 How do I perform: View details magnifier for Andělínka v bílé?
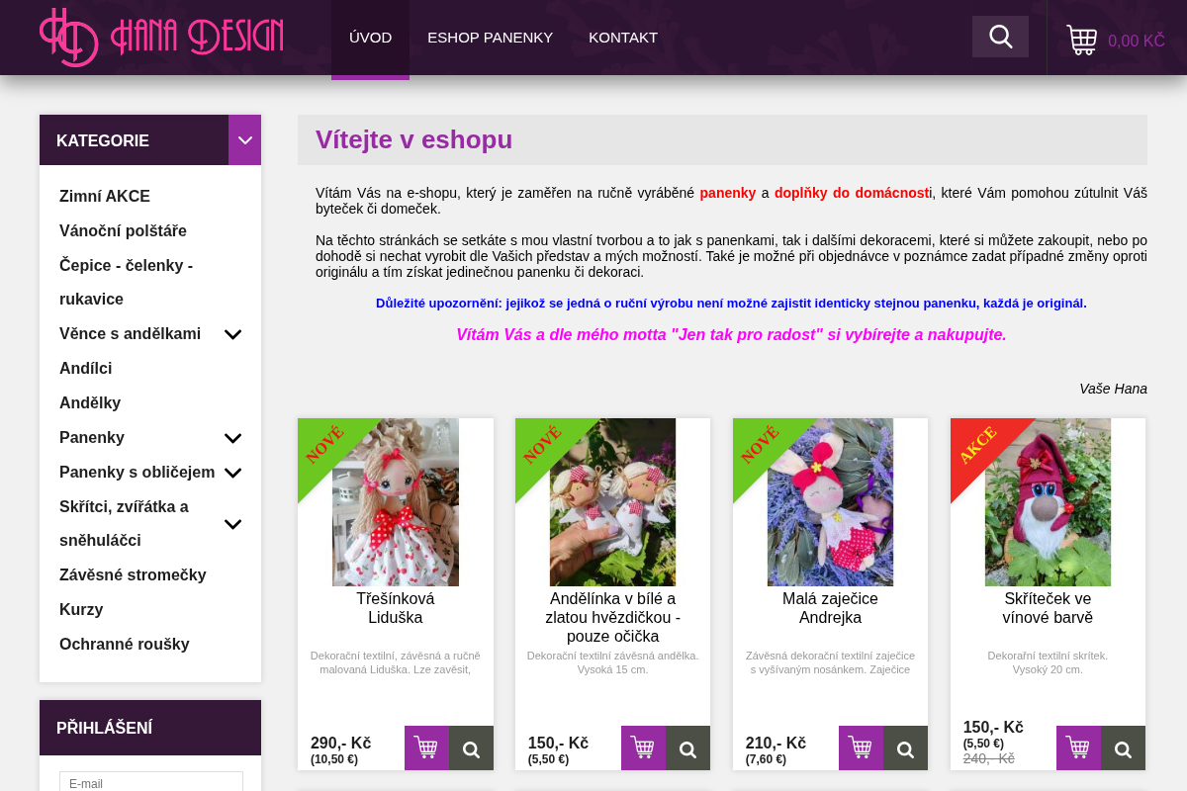pyautogui.click(x=687, y=747)
